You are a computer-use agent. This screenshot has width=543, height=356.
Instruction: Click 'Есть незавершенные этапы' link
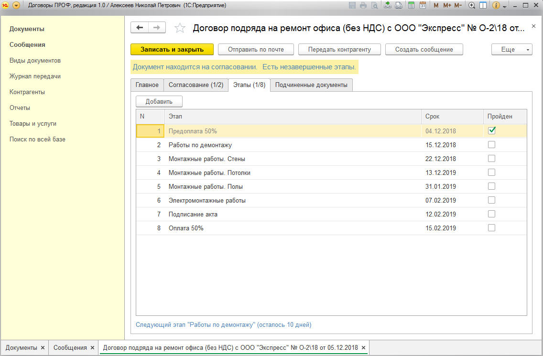point(309,67)
